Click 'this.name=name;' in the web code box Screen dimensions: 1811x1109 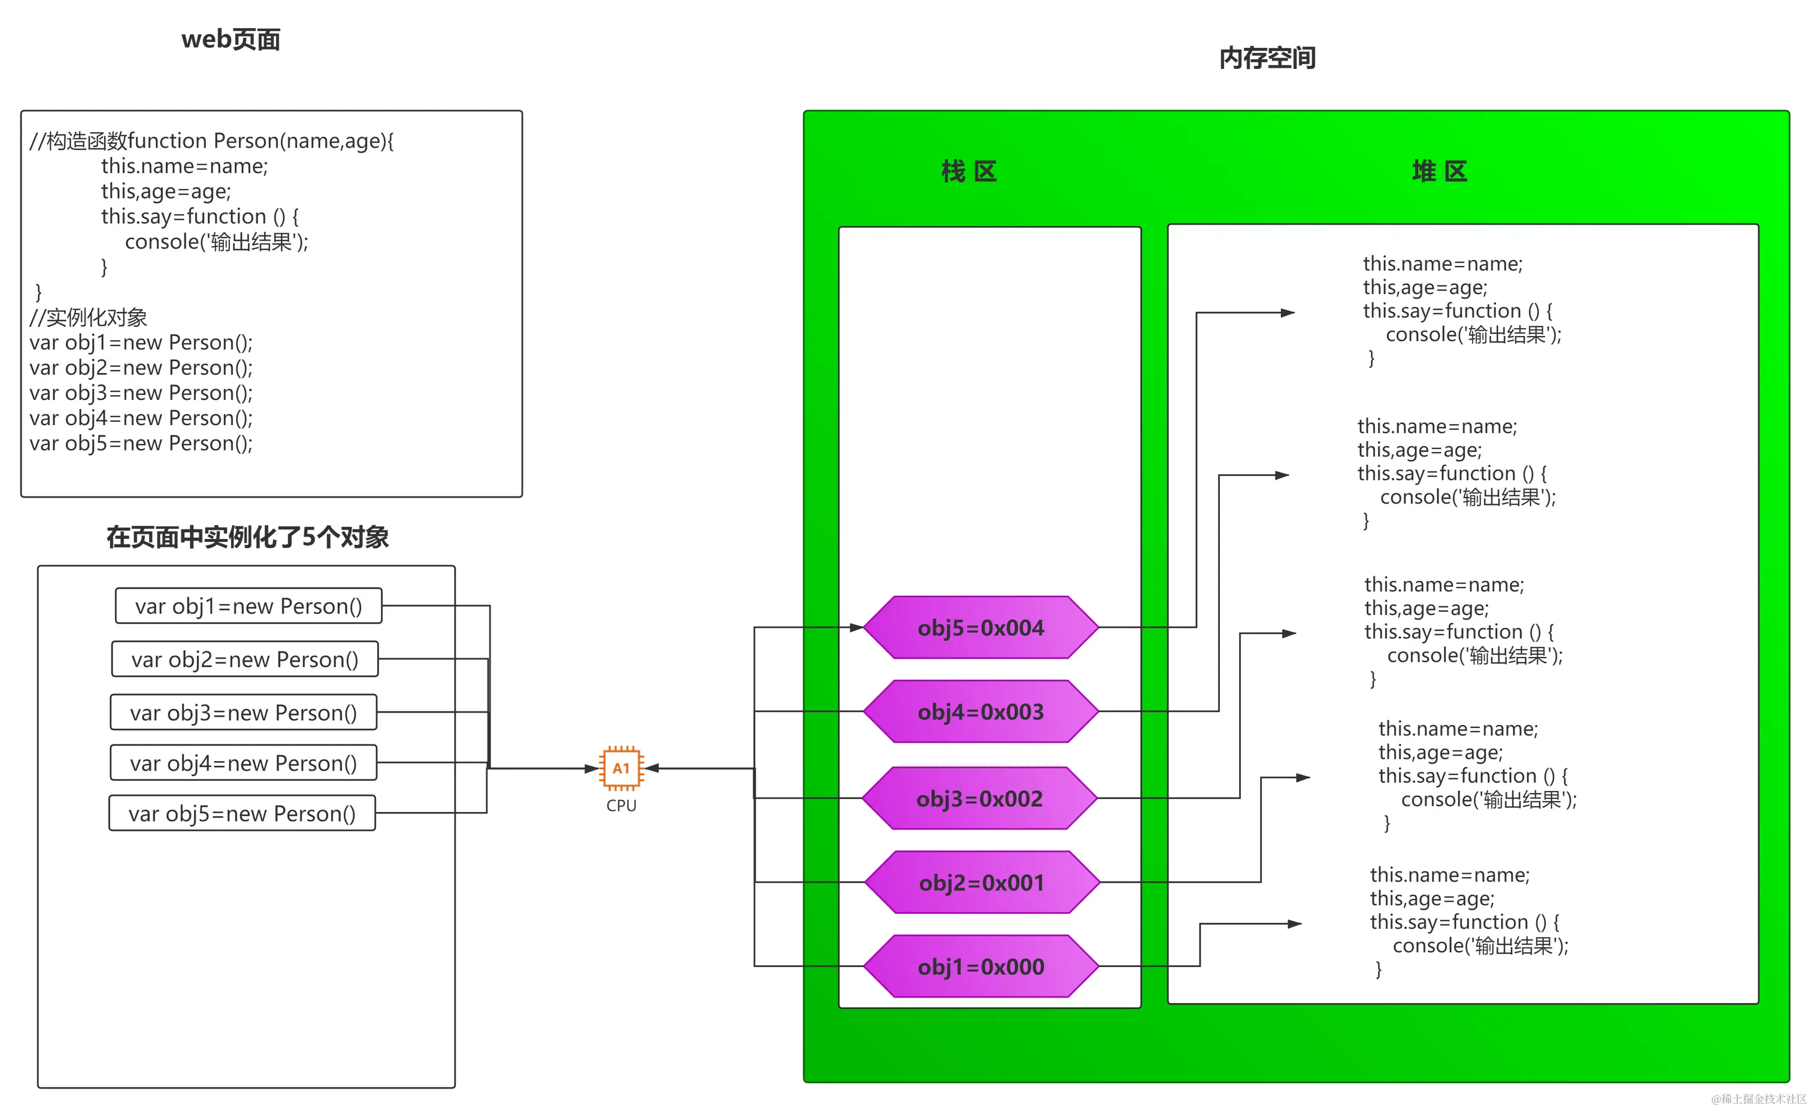pos(184,166)
